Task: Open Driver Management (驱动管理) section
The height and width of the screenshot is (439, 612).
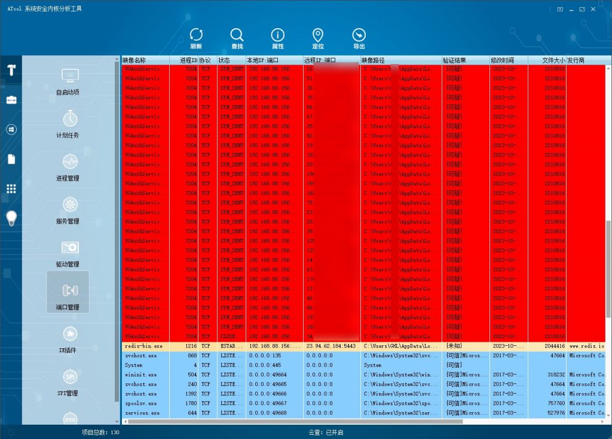Action: coord(68,253)
